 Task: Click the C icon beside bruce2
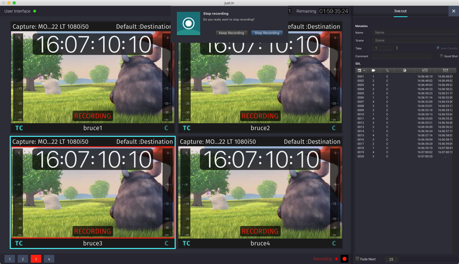click(x=334, y=128)
